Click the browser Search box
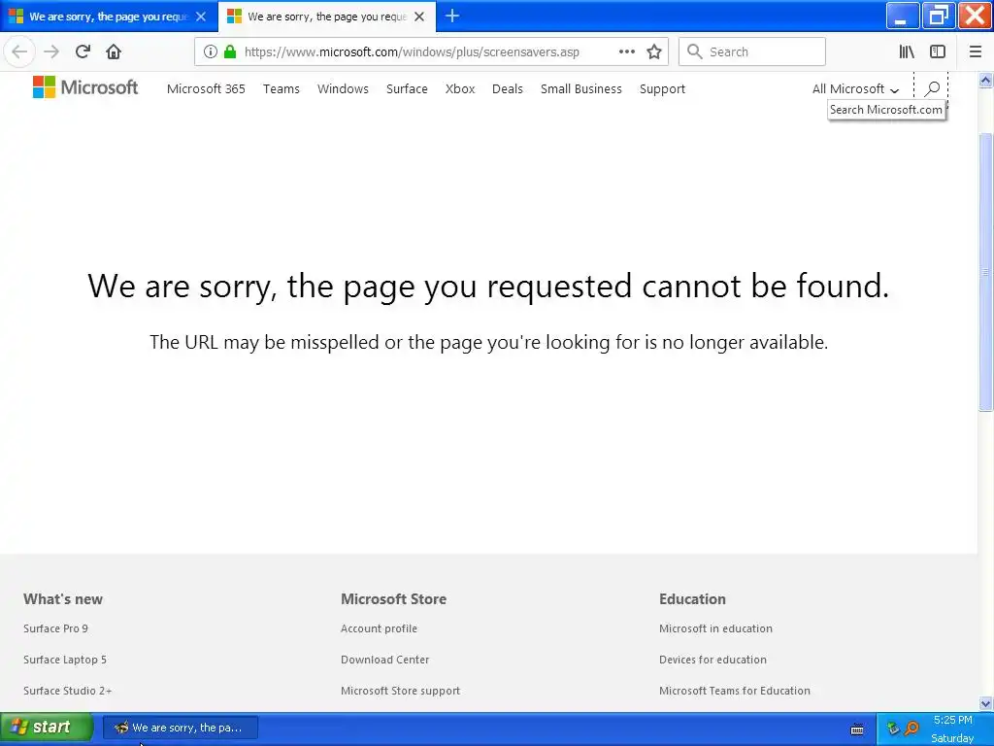 click(752, 52)
